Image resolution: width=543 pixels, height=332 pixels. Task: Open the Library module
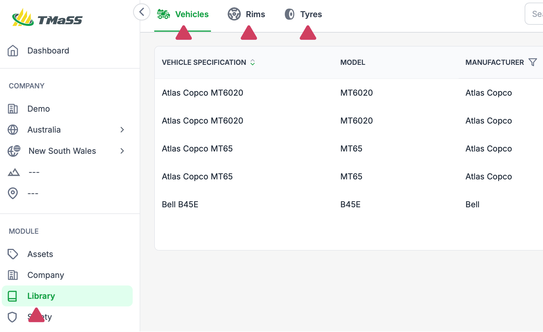67,296
